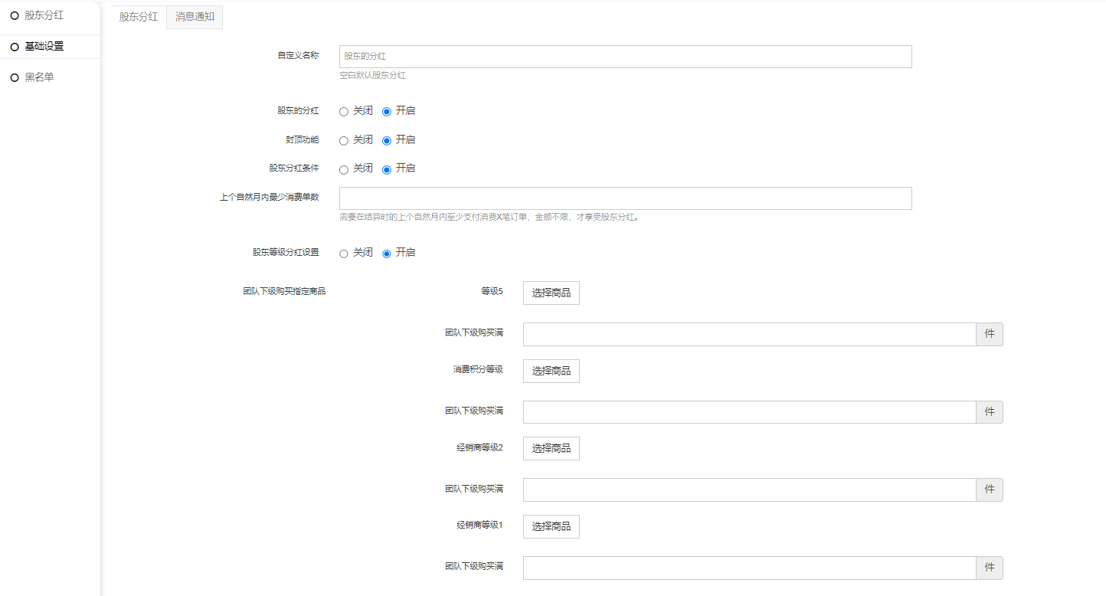Open 基础设置 in the sidebar

click(x=44, y=47)
